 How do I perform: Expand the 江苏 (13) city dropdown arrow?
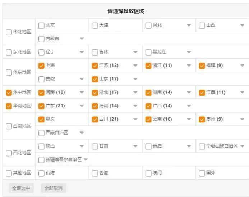pyautogui.click(x=135, y=66)
